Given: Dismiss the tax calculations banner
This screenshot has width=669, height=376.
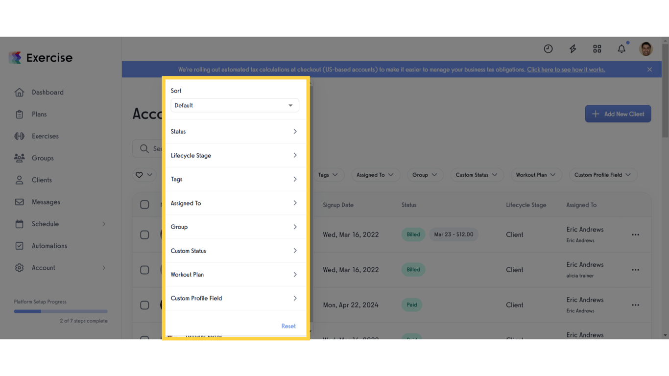Looking at the screenshot, I should point(649,69).
